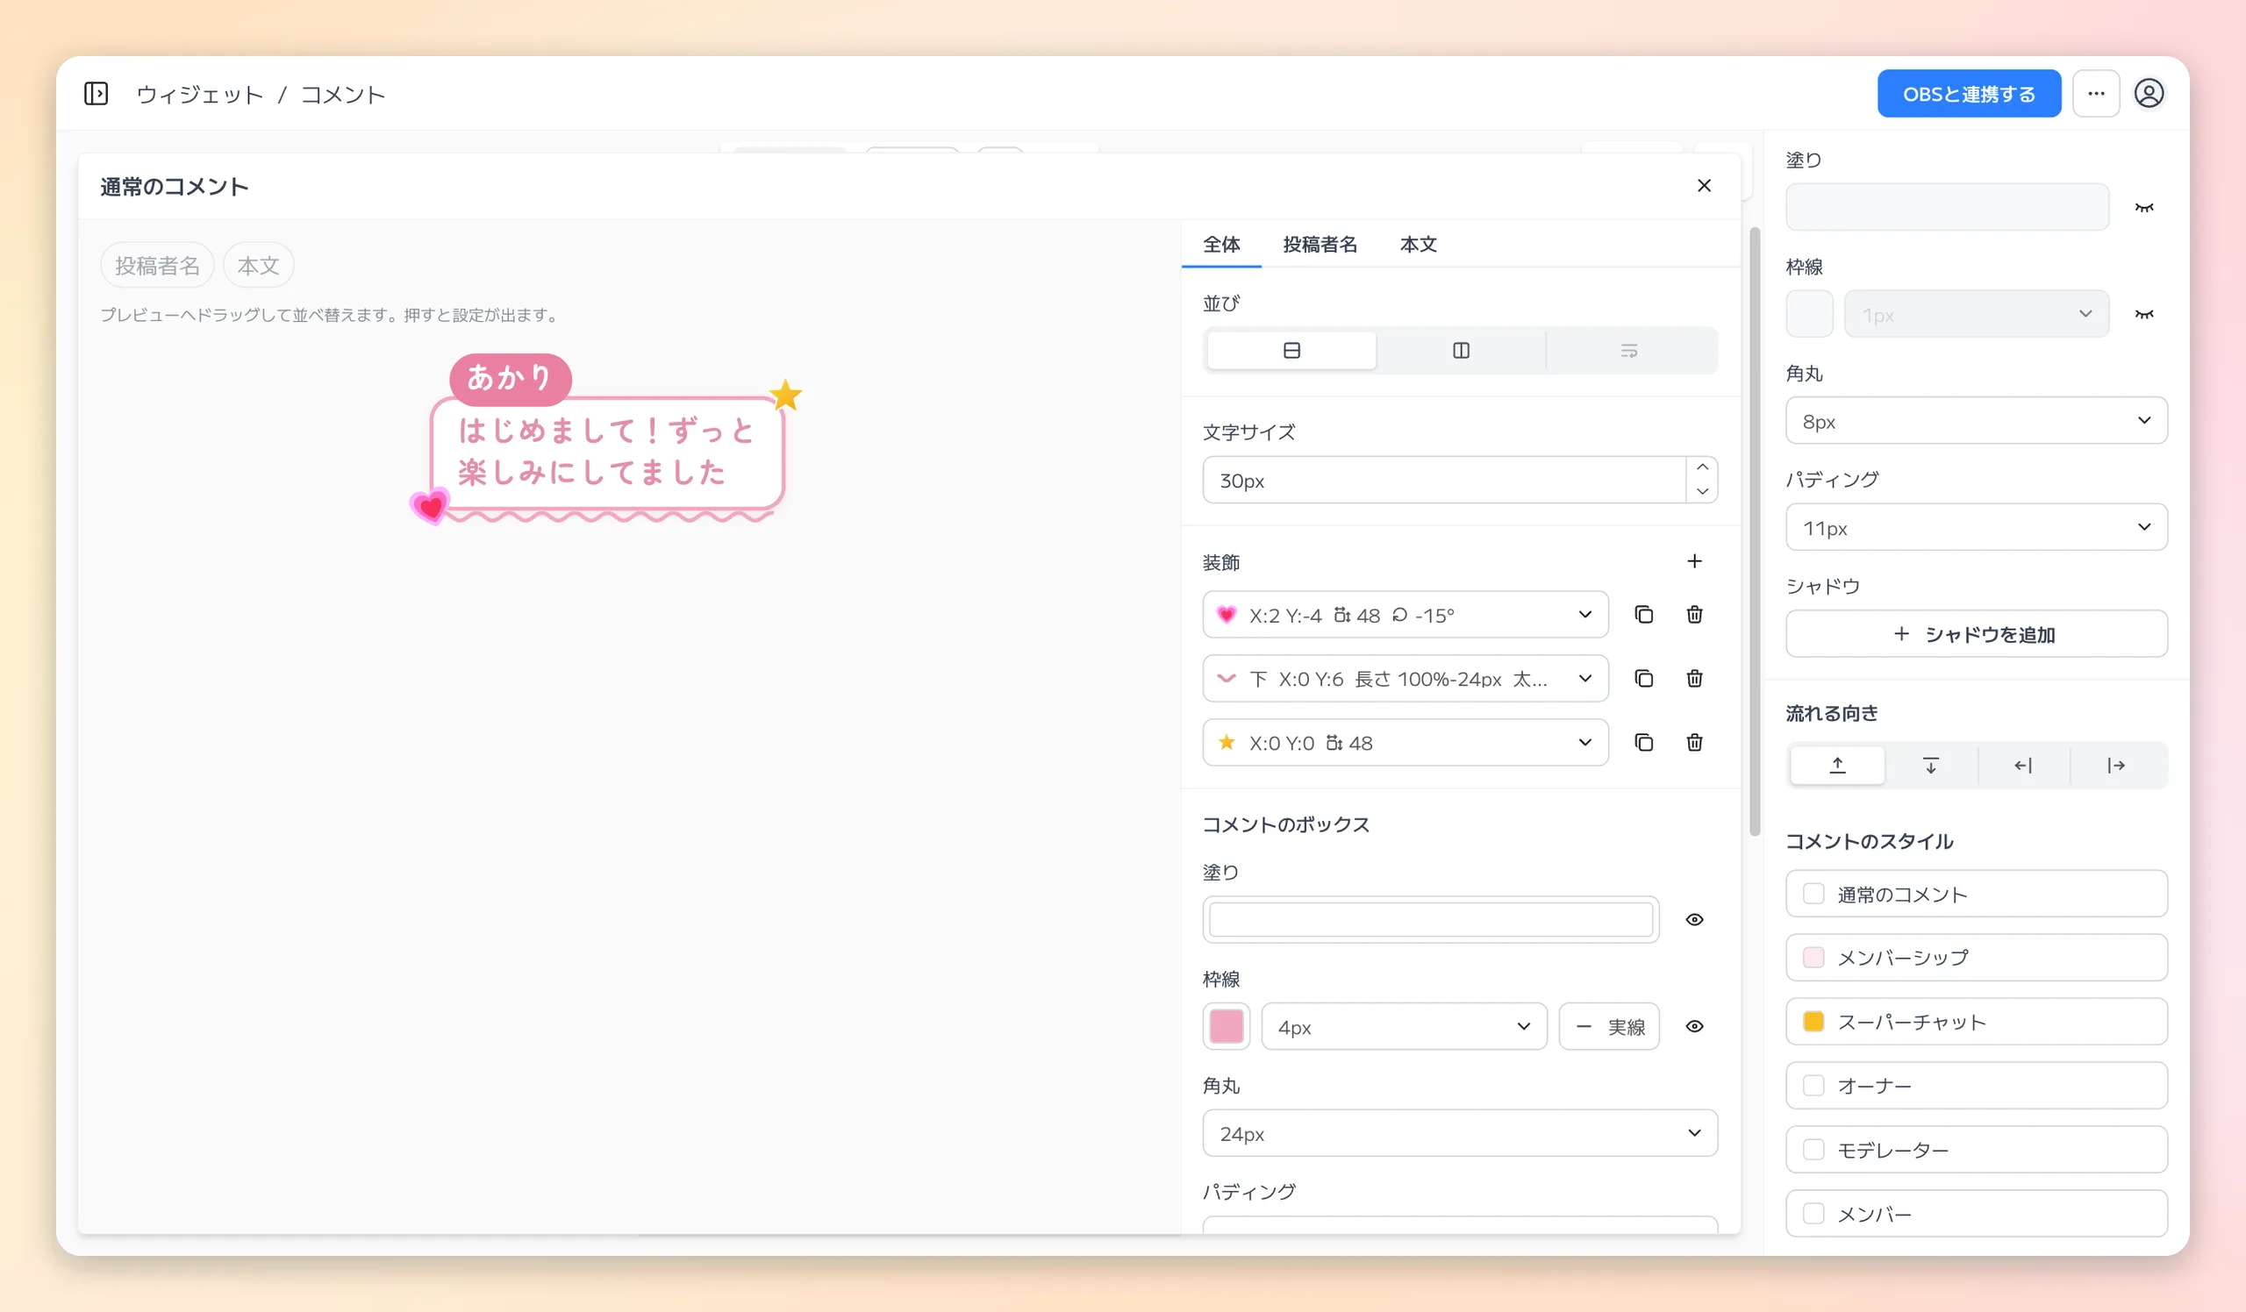
Task: Select the wrapped text layout option
Action: point(1628,350)
